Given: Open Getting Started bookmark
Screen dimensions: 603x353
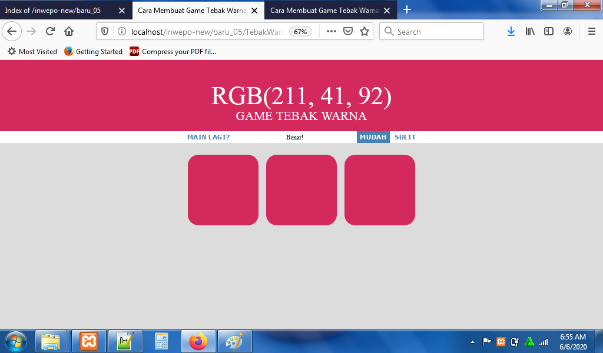Looking at the screenshot, I should pos(94,51).
